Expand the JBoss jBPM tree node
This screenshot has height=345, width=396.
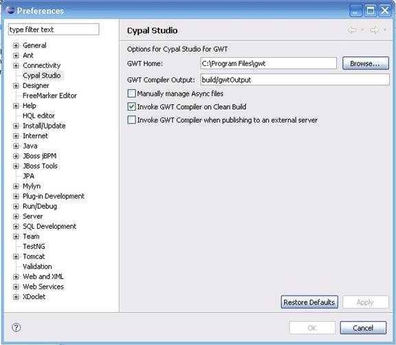(16, 156)
